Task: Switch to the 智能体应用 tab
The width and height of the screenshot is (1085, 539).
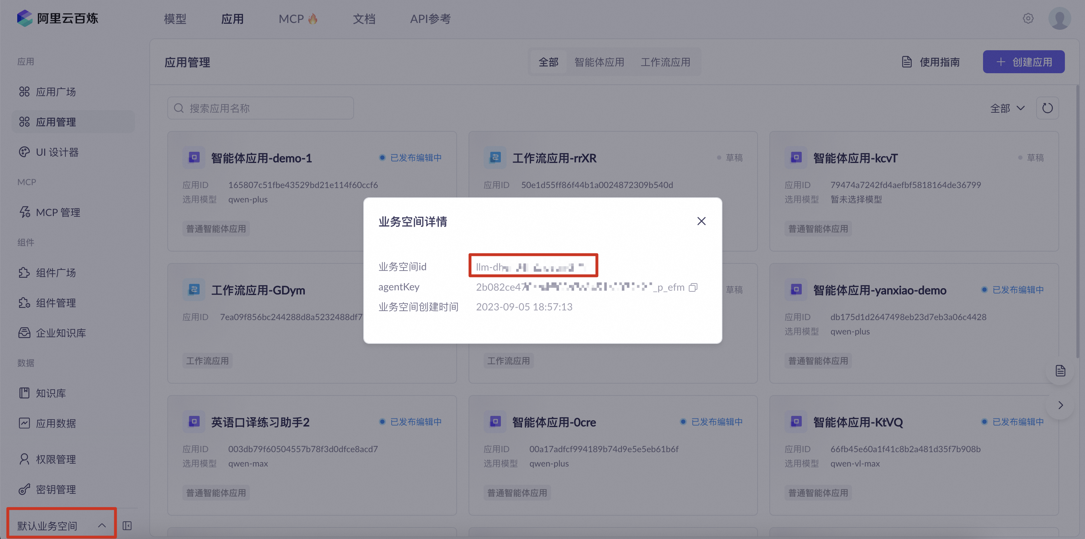Action: pos(599,62)
